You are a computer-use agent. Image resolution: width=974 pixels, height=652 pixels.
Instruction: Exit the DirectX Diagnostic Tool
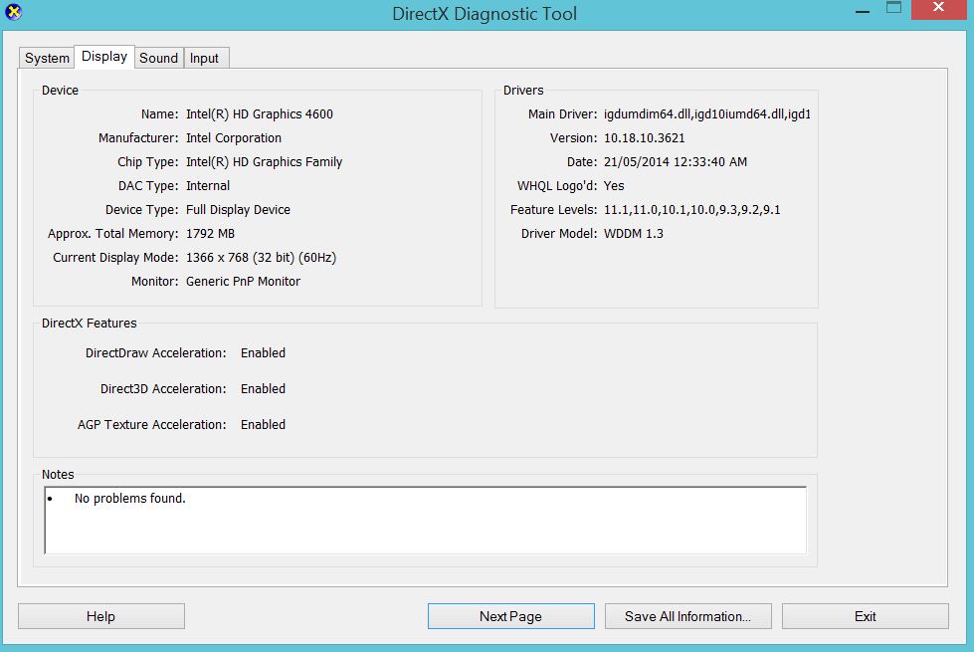(x=866, y=616)
